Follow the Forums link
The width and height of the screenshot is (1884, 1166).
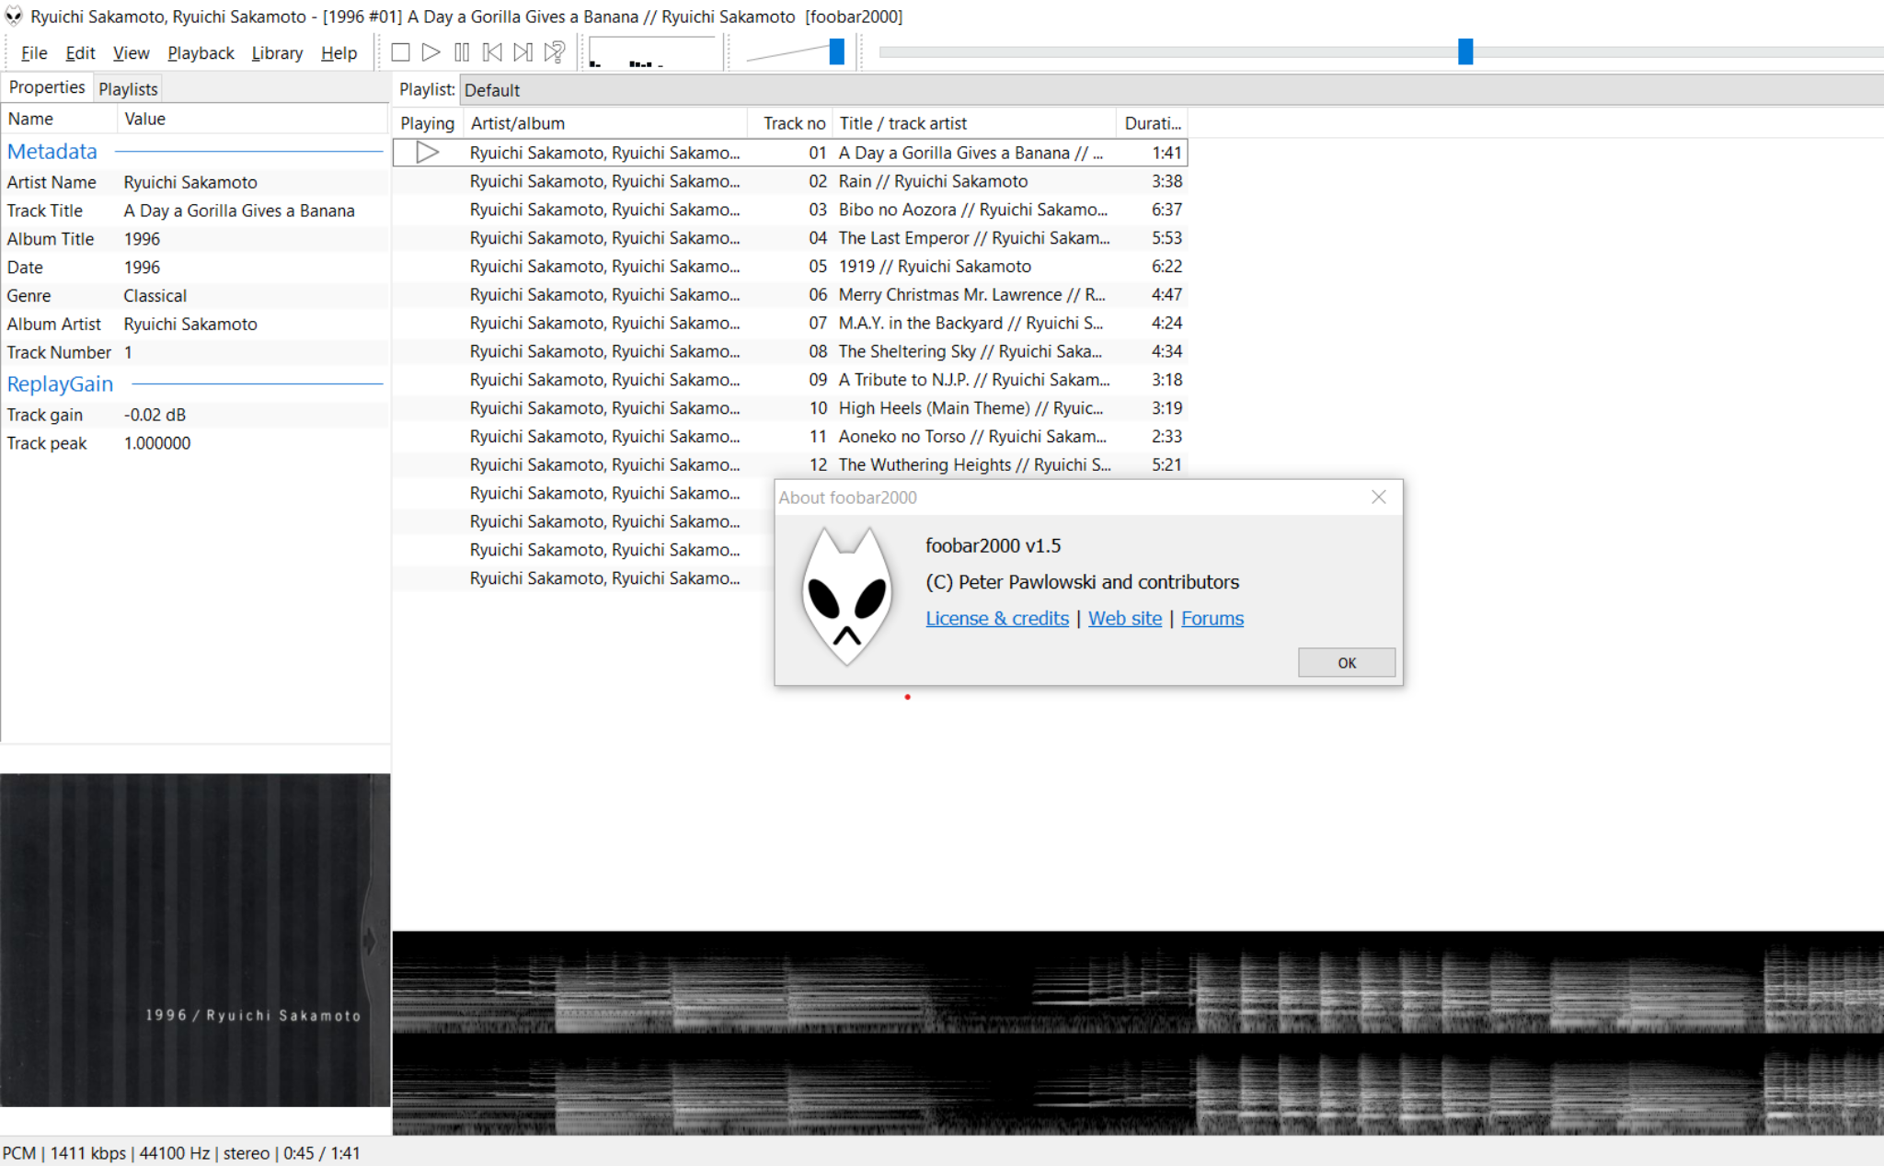(1212, 618)
